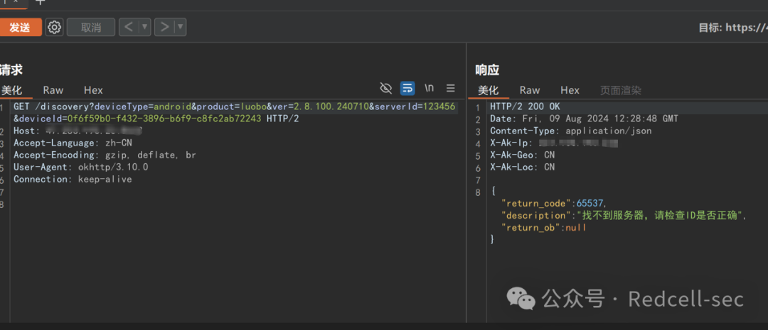768x330 pixels.
Task: Expand the forward history dropdown arrow
Action: [x=181, y=27]
